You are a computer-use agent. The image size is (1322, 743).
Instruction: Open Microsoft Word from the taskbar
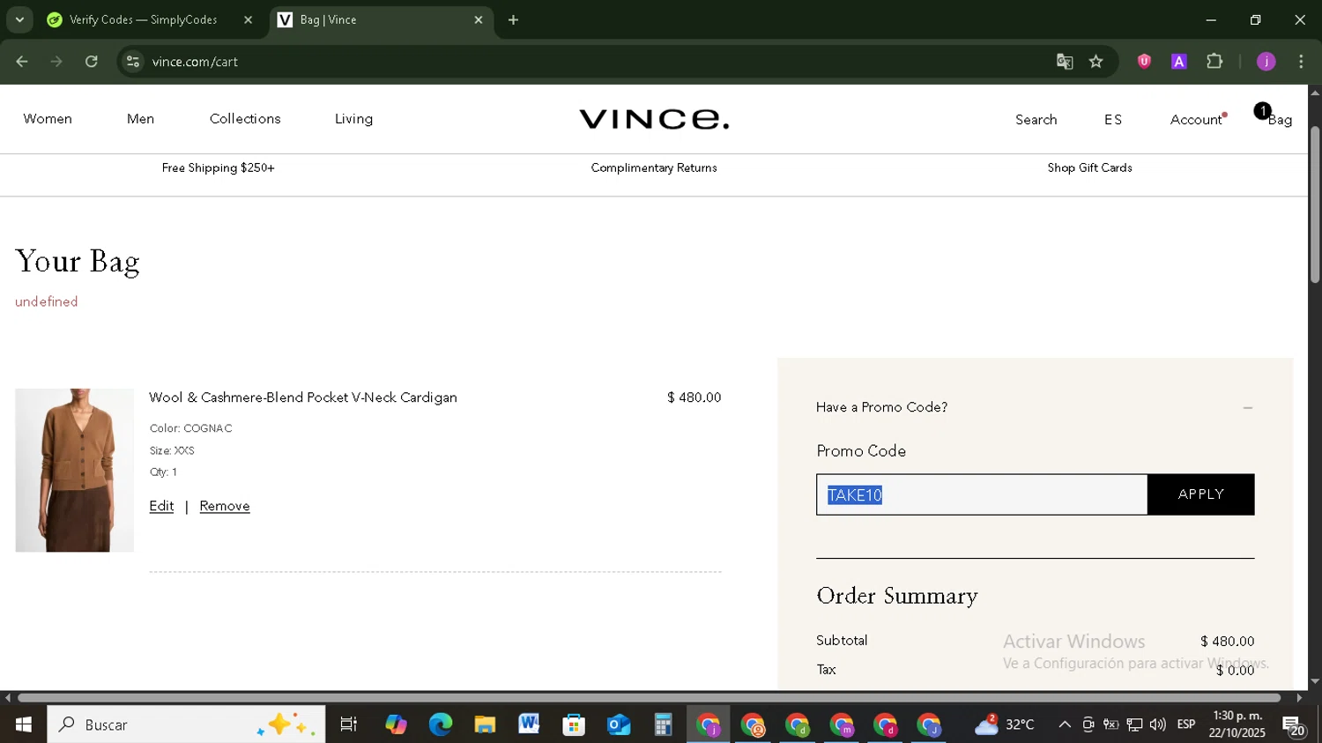(x=529, y=724)
